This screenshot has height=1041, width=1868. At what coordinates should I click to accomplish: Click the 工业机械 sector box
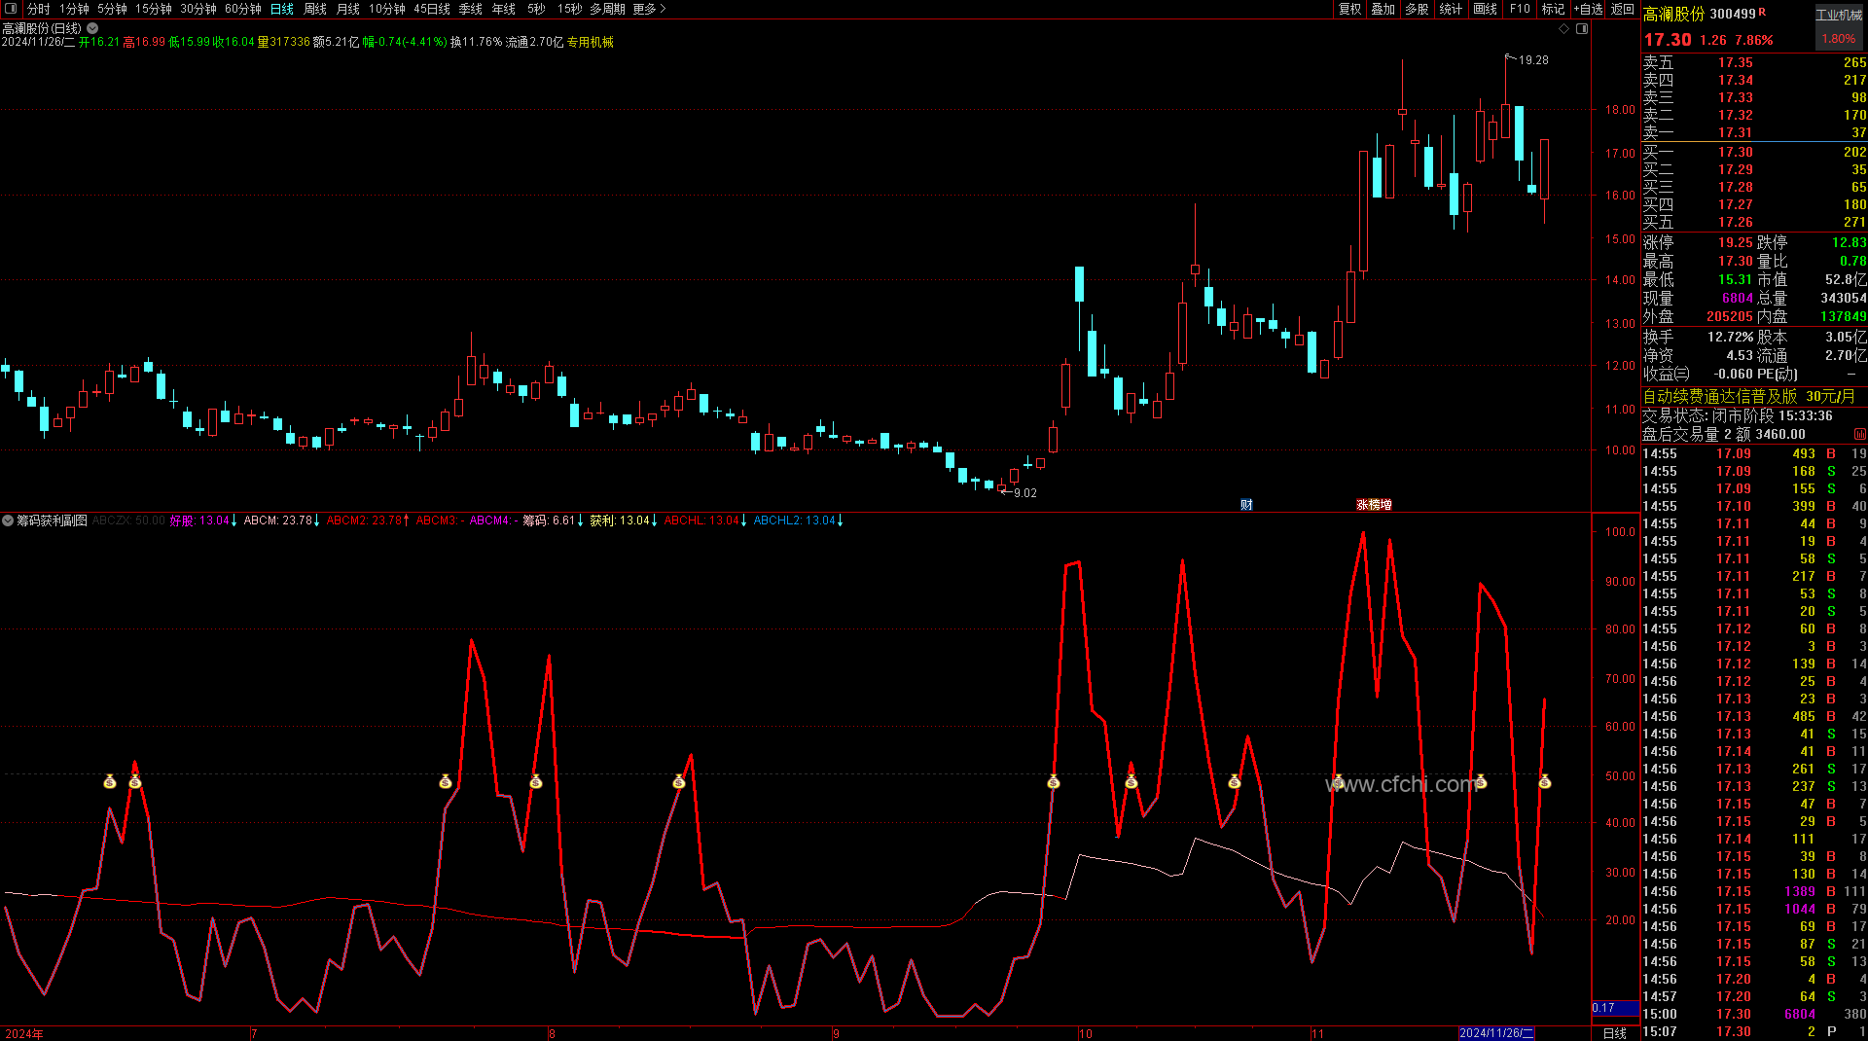(1838, 15)
